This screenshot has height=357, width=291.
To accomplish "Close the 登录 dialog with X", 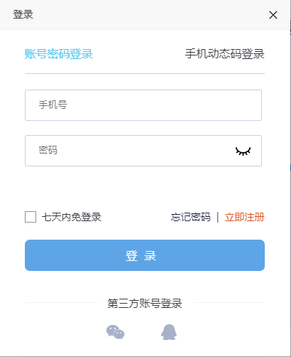I will [x=273, y=15].
